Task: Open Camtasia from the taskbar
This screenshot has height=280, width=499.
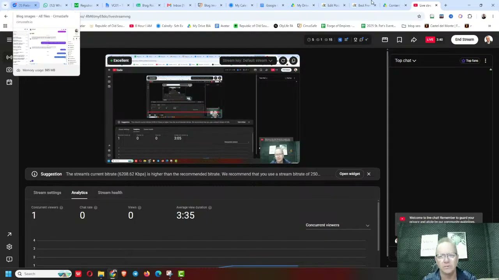Action: (181, 274)
